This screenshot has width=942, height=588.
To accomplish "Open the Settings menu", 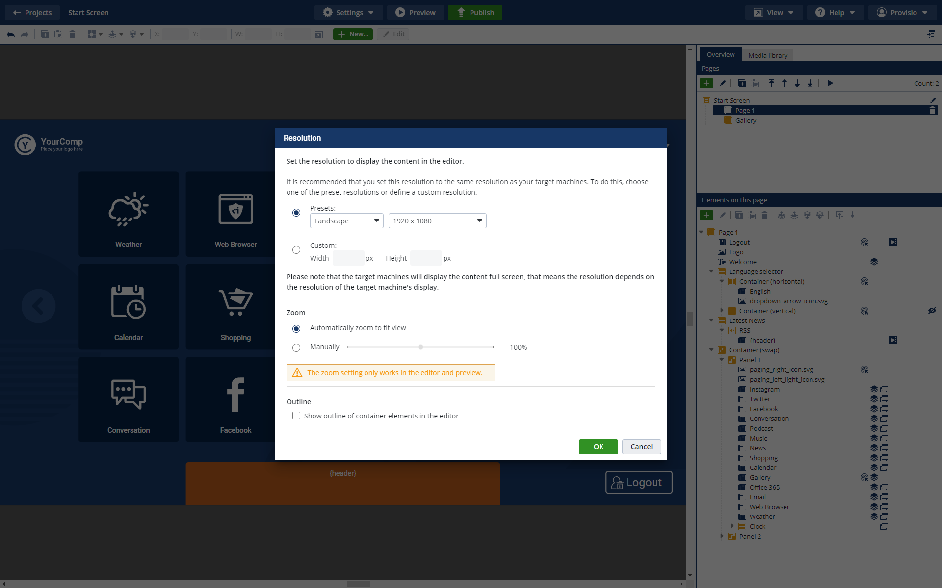I will click(348, 12).
